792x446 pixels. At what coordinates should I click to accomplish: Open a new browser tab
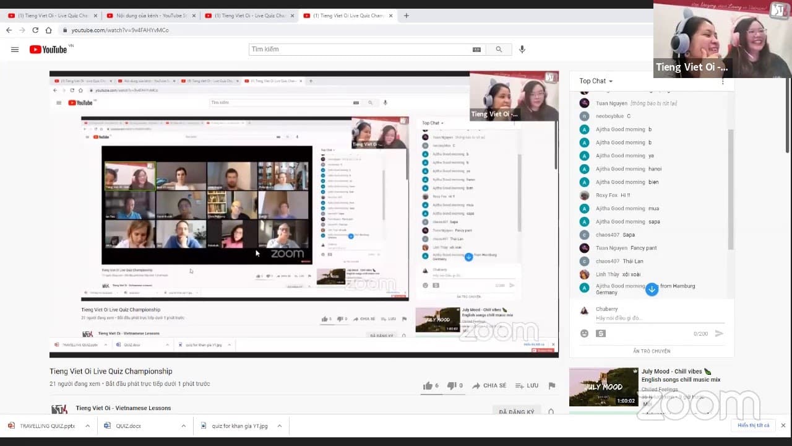406,15
